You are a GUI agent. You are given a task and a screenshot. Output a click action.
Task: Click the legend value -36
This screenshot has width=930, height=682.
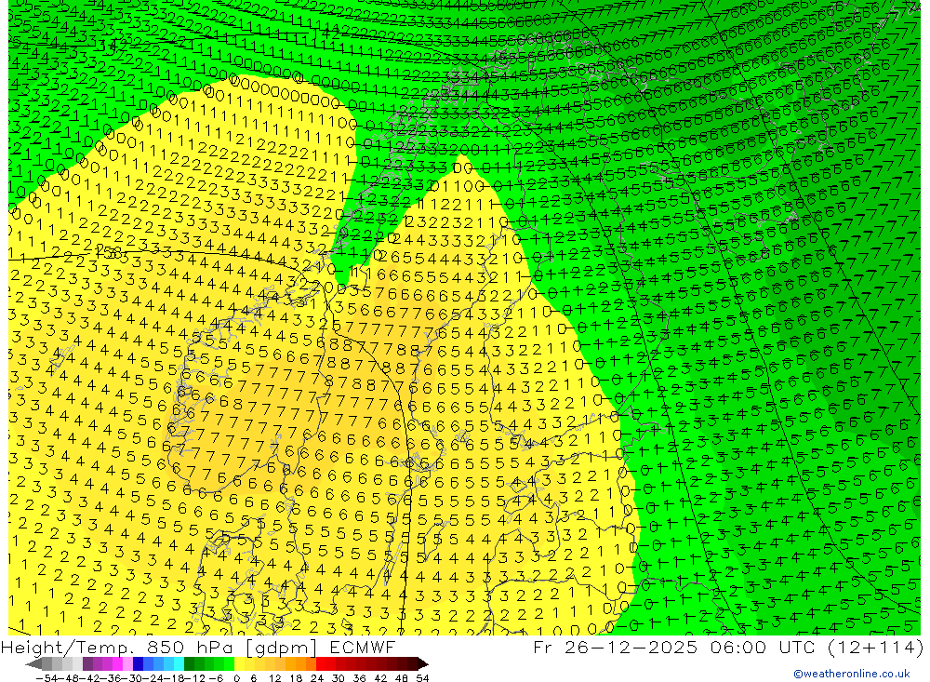(x=111, y=678)
